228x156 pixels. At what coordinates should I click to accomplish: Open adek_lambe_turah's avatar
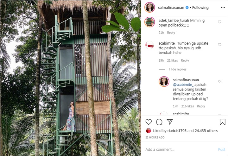point(149,22)
